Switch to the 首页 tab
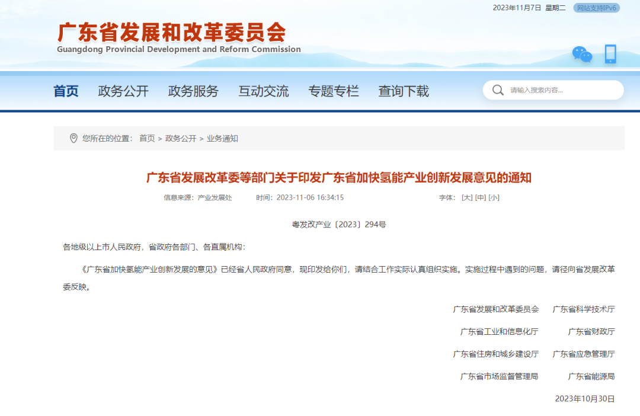Screen dimensions: 640x416 pyautogui.click(x=65, y=91)
